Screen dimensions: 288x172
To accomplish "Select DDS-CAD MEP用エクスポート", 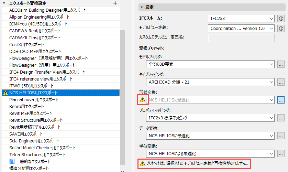I will pos(60,52).
